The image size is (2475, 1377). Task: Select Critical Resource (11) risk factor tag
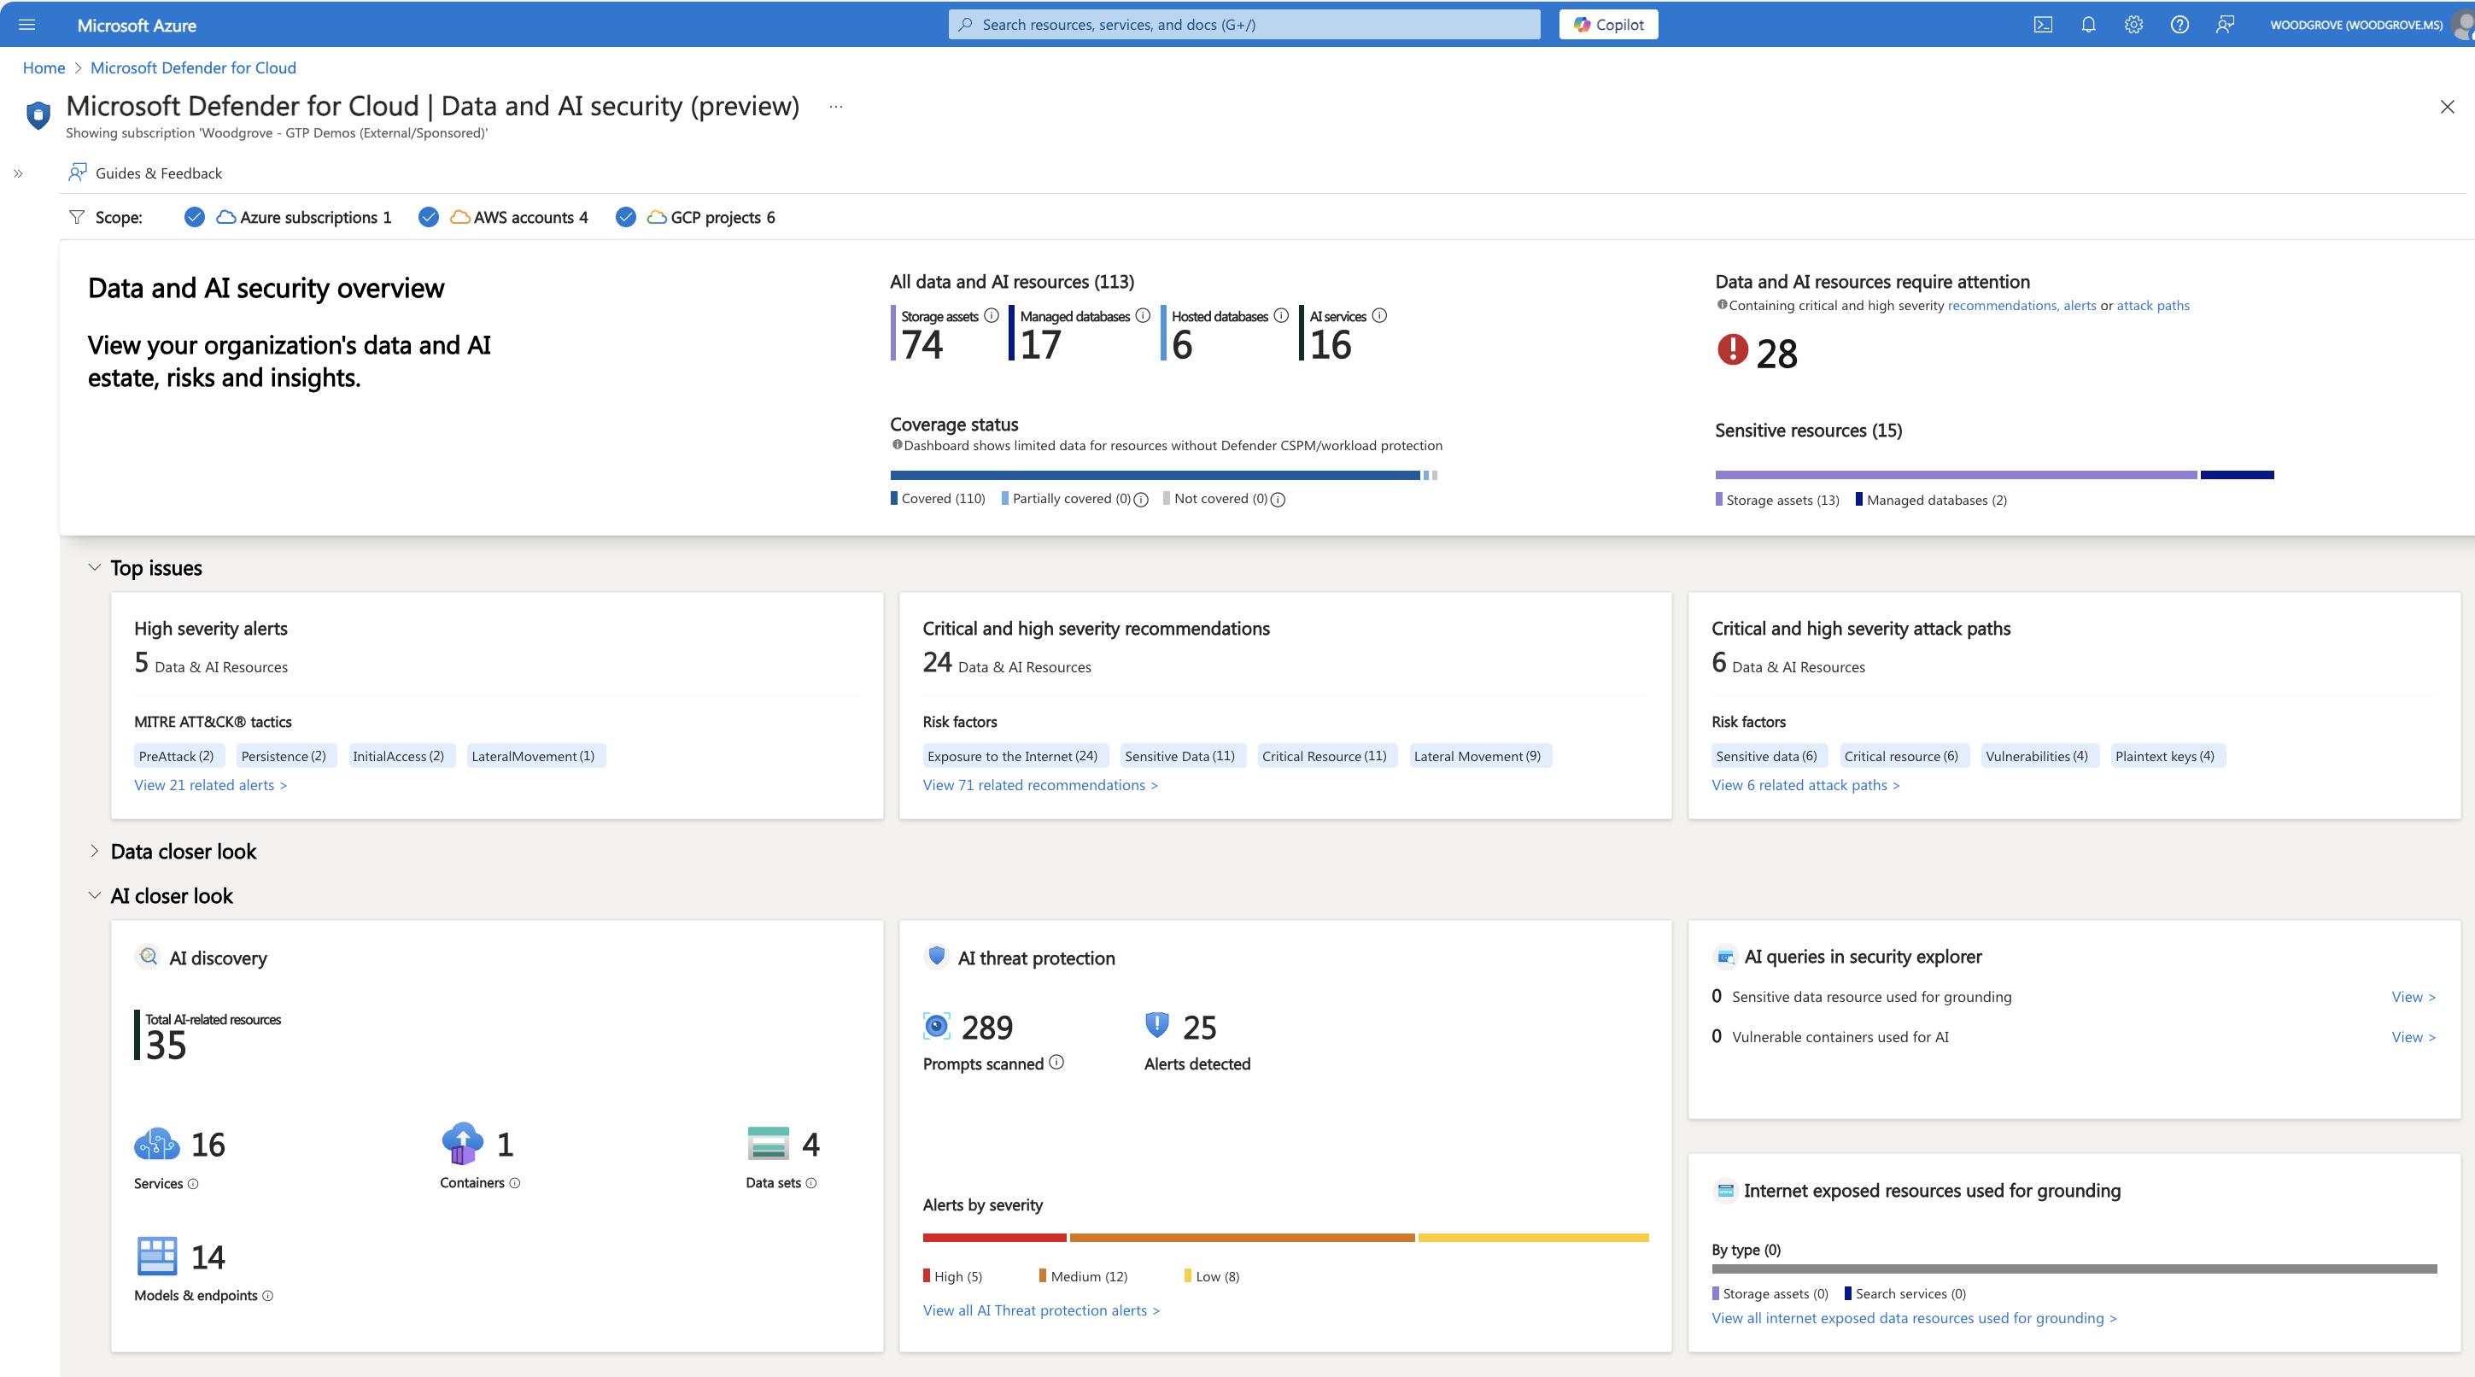click(x=1327, y=756)
